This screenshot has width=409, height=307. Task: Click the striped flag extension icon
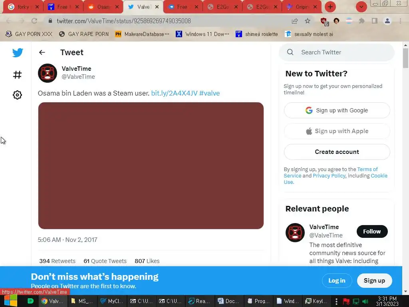click(x=349, y=21)
